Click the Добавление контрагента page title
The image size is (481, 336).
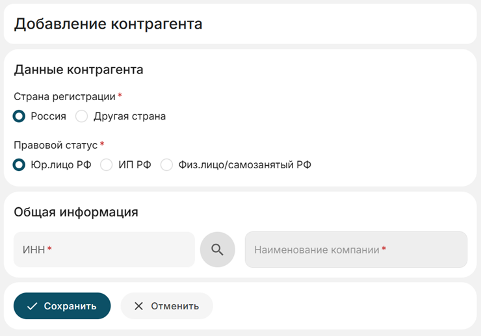108,24
